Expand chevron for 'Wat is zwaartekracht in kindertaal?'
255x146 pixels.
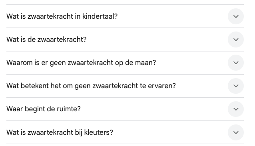pos(236,16)
